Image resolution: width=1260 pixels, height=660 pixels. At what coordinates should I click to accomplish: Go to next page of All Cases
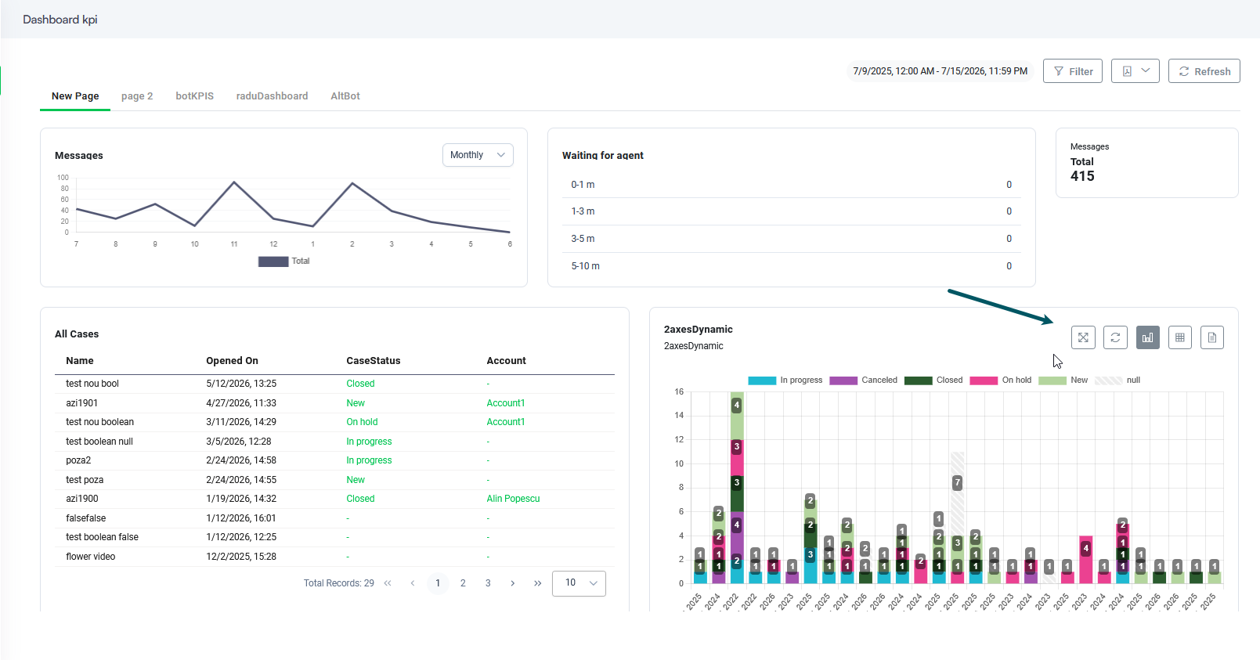(513, 583)
